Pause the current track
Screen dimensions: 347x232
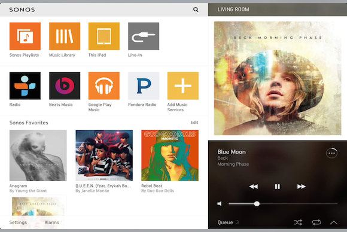point(277,187)
